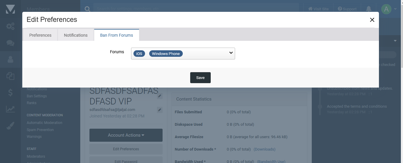This screenshot has height=163, width=403.
Task: Open the Bandwidth Use link
Action: (x=271, y=161)
